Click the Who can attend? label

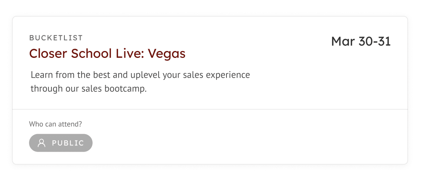pos(55,124)
